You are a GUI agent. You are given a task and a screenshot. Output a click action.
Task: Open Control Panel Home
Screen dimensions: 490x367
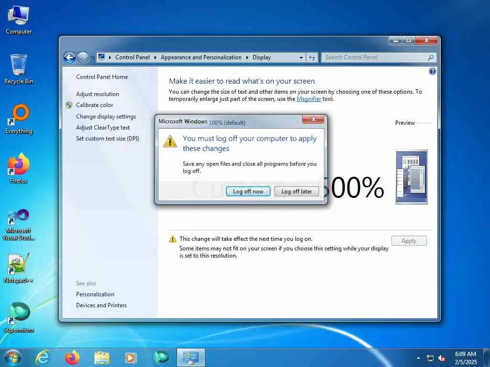102,77
